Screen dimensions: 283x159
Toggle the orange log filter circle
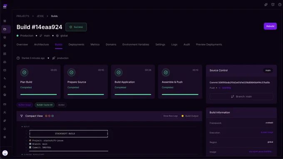(x=46, y=116)
